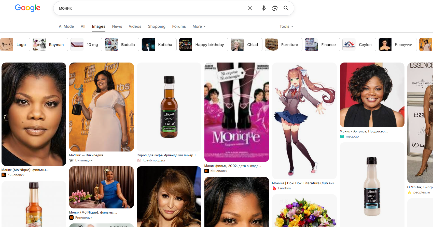The image size is (433, 227).
Task: Filter images by Chlad chip
Action: tap(246, 44)
